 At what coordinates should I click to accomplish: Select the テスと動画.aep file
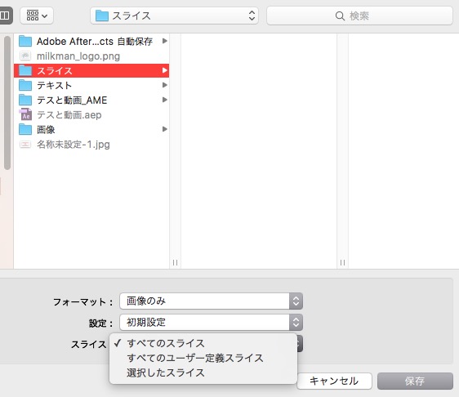click(x=91, y=114)
